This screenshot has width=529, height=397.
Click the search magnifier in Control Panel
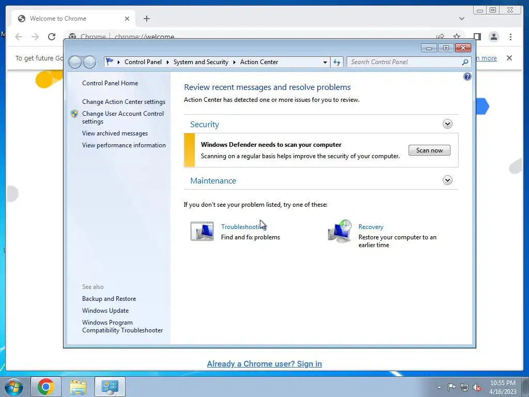pos(465,62)
